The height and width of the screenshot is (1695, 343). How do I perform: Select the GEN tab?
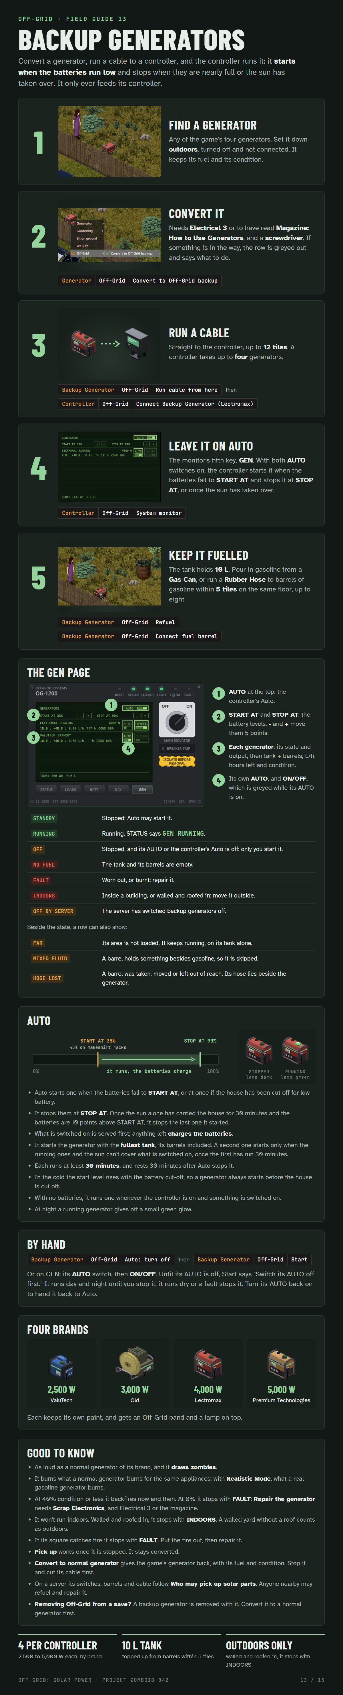tap(142, 789)
